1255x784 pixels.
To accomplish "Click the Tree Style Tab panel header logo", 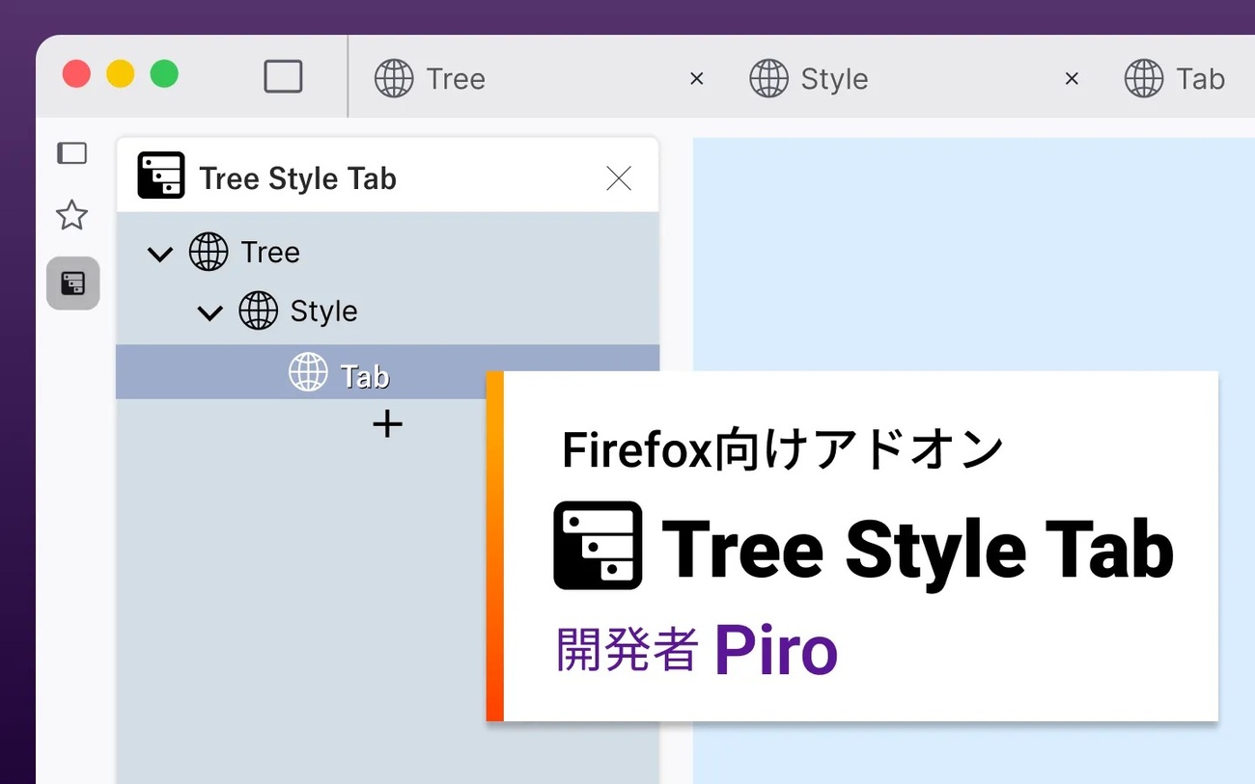I will coord(161,176).
